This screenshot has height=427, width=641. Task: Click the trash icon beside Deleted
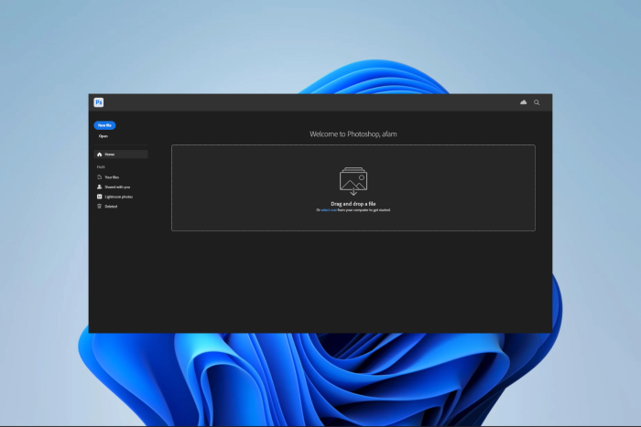coord(99,206)
